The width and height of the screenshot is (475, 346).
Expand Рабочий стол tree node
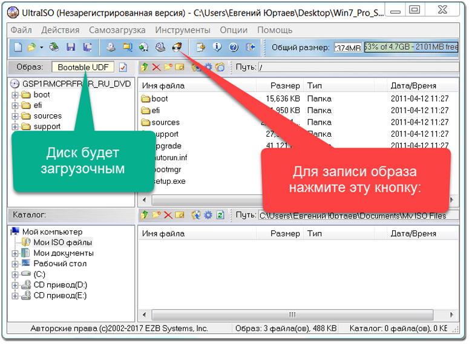[15, 264]
